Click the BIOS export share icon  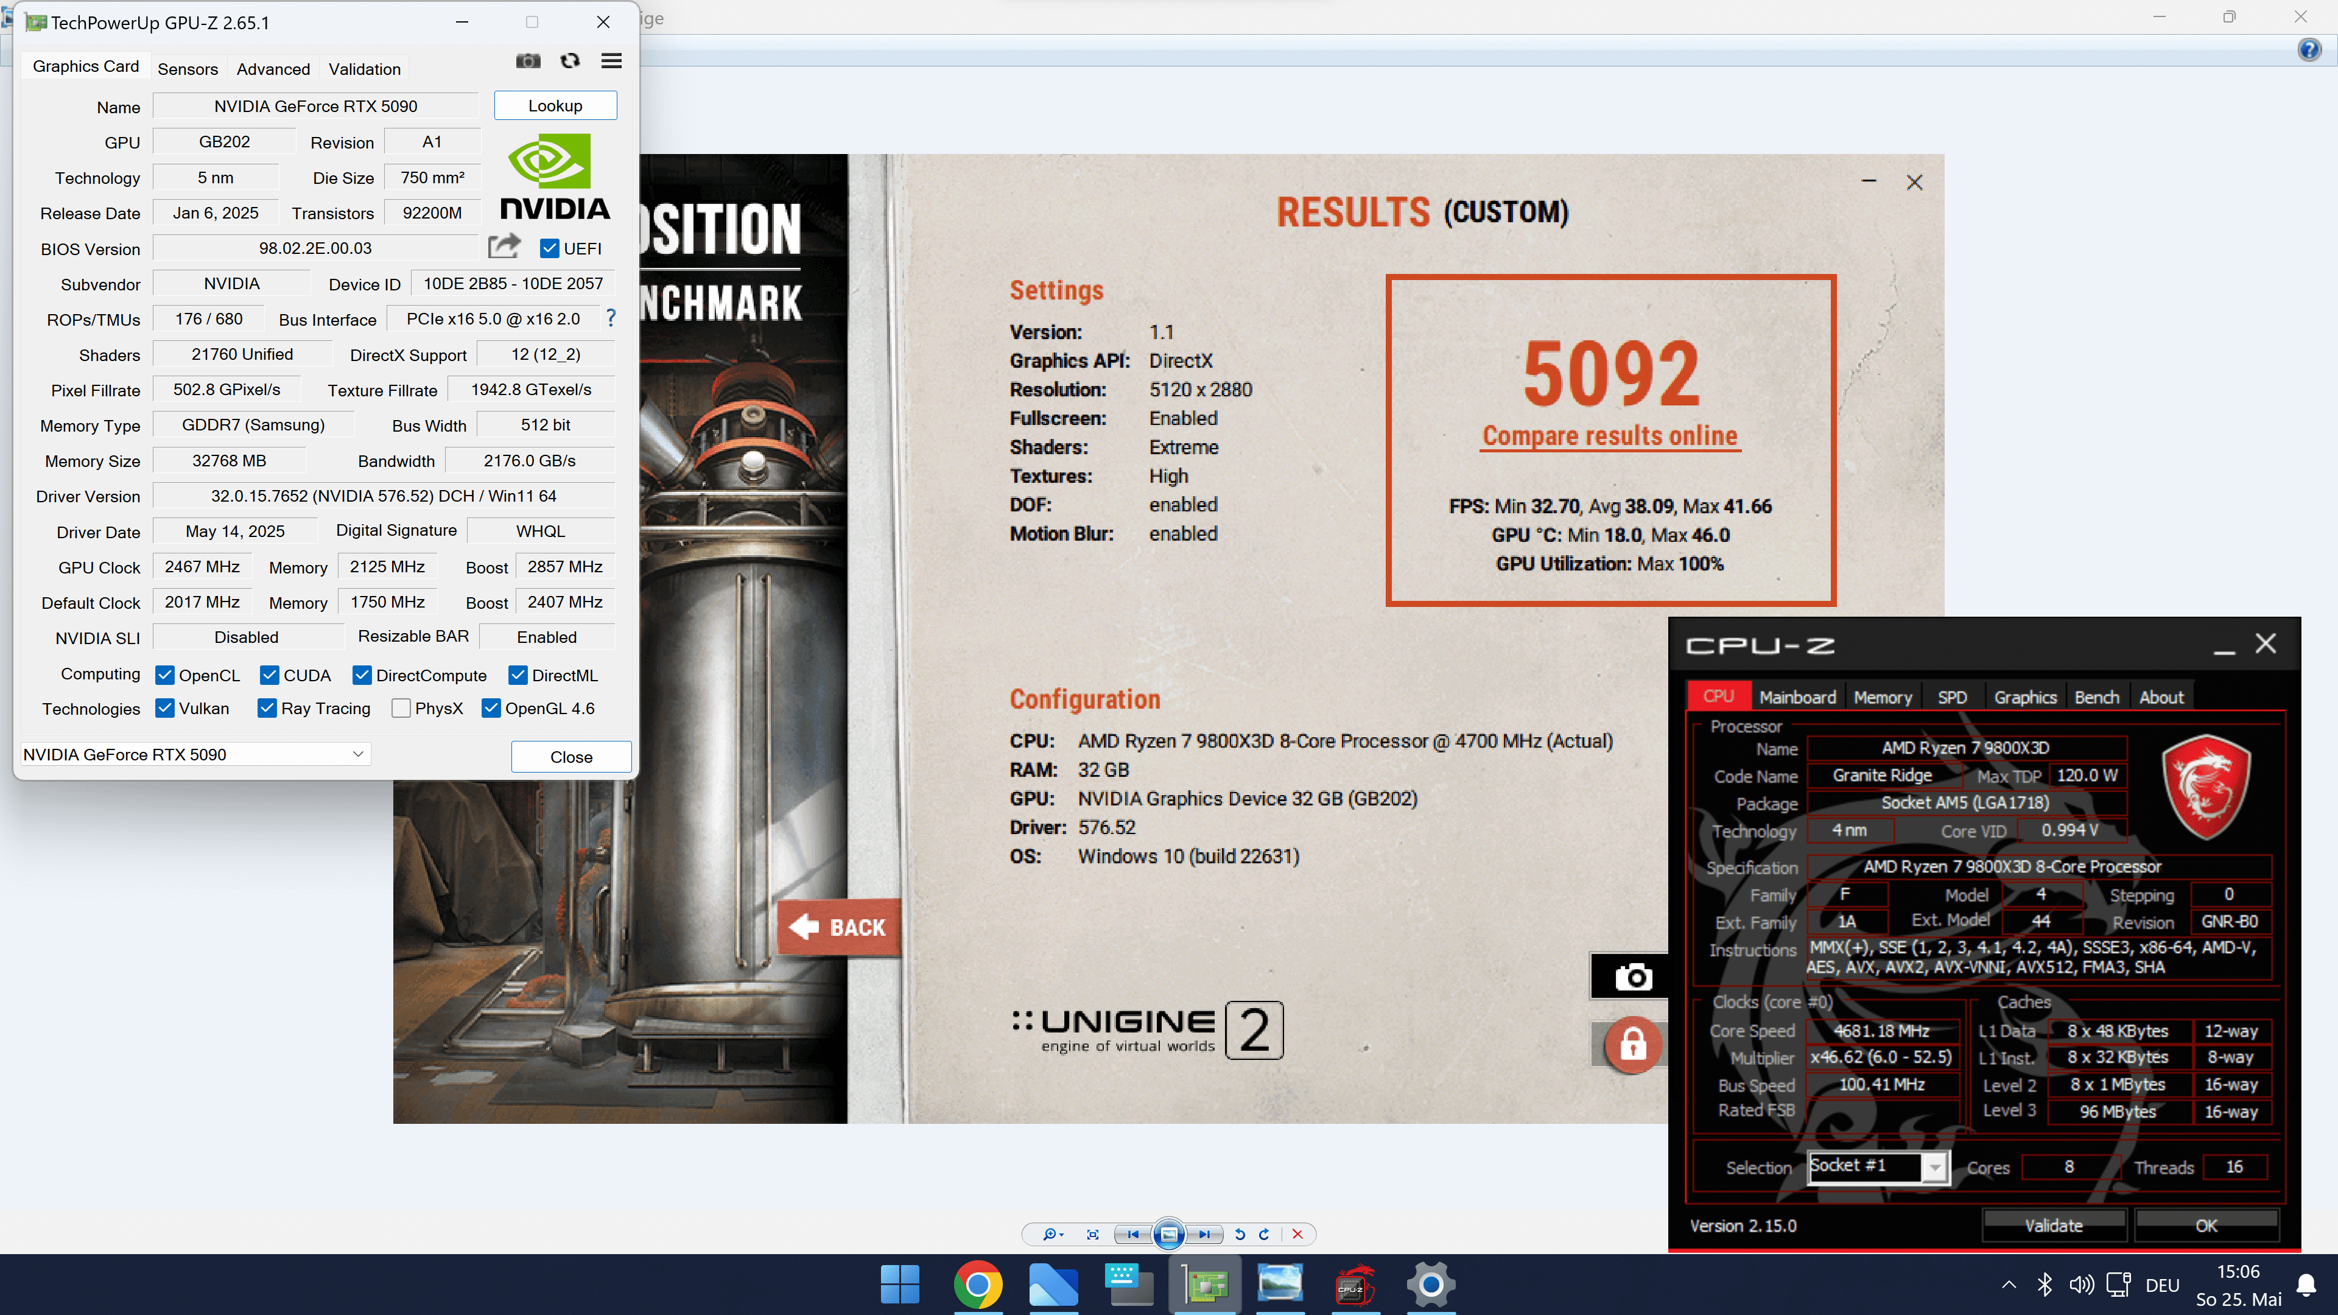click(504, 247)
